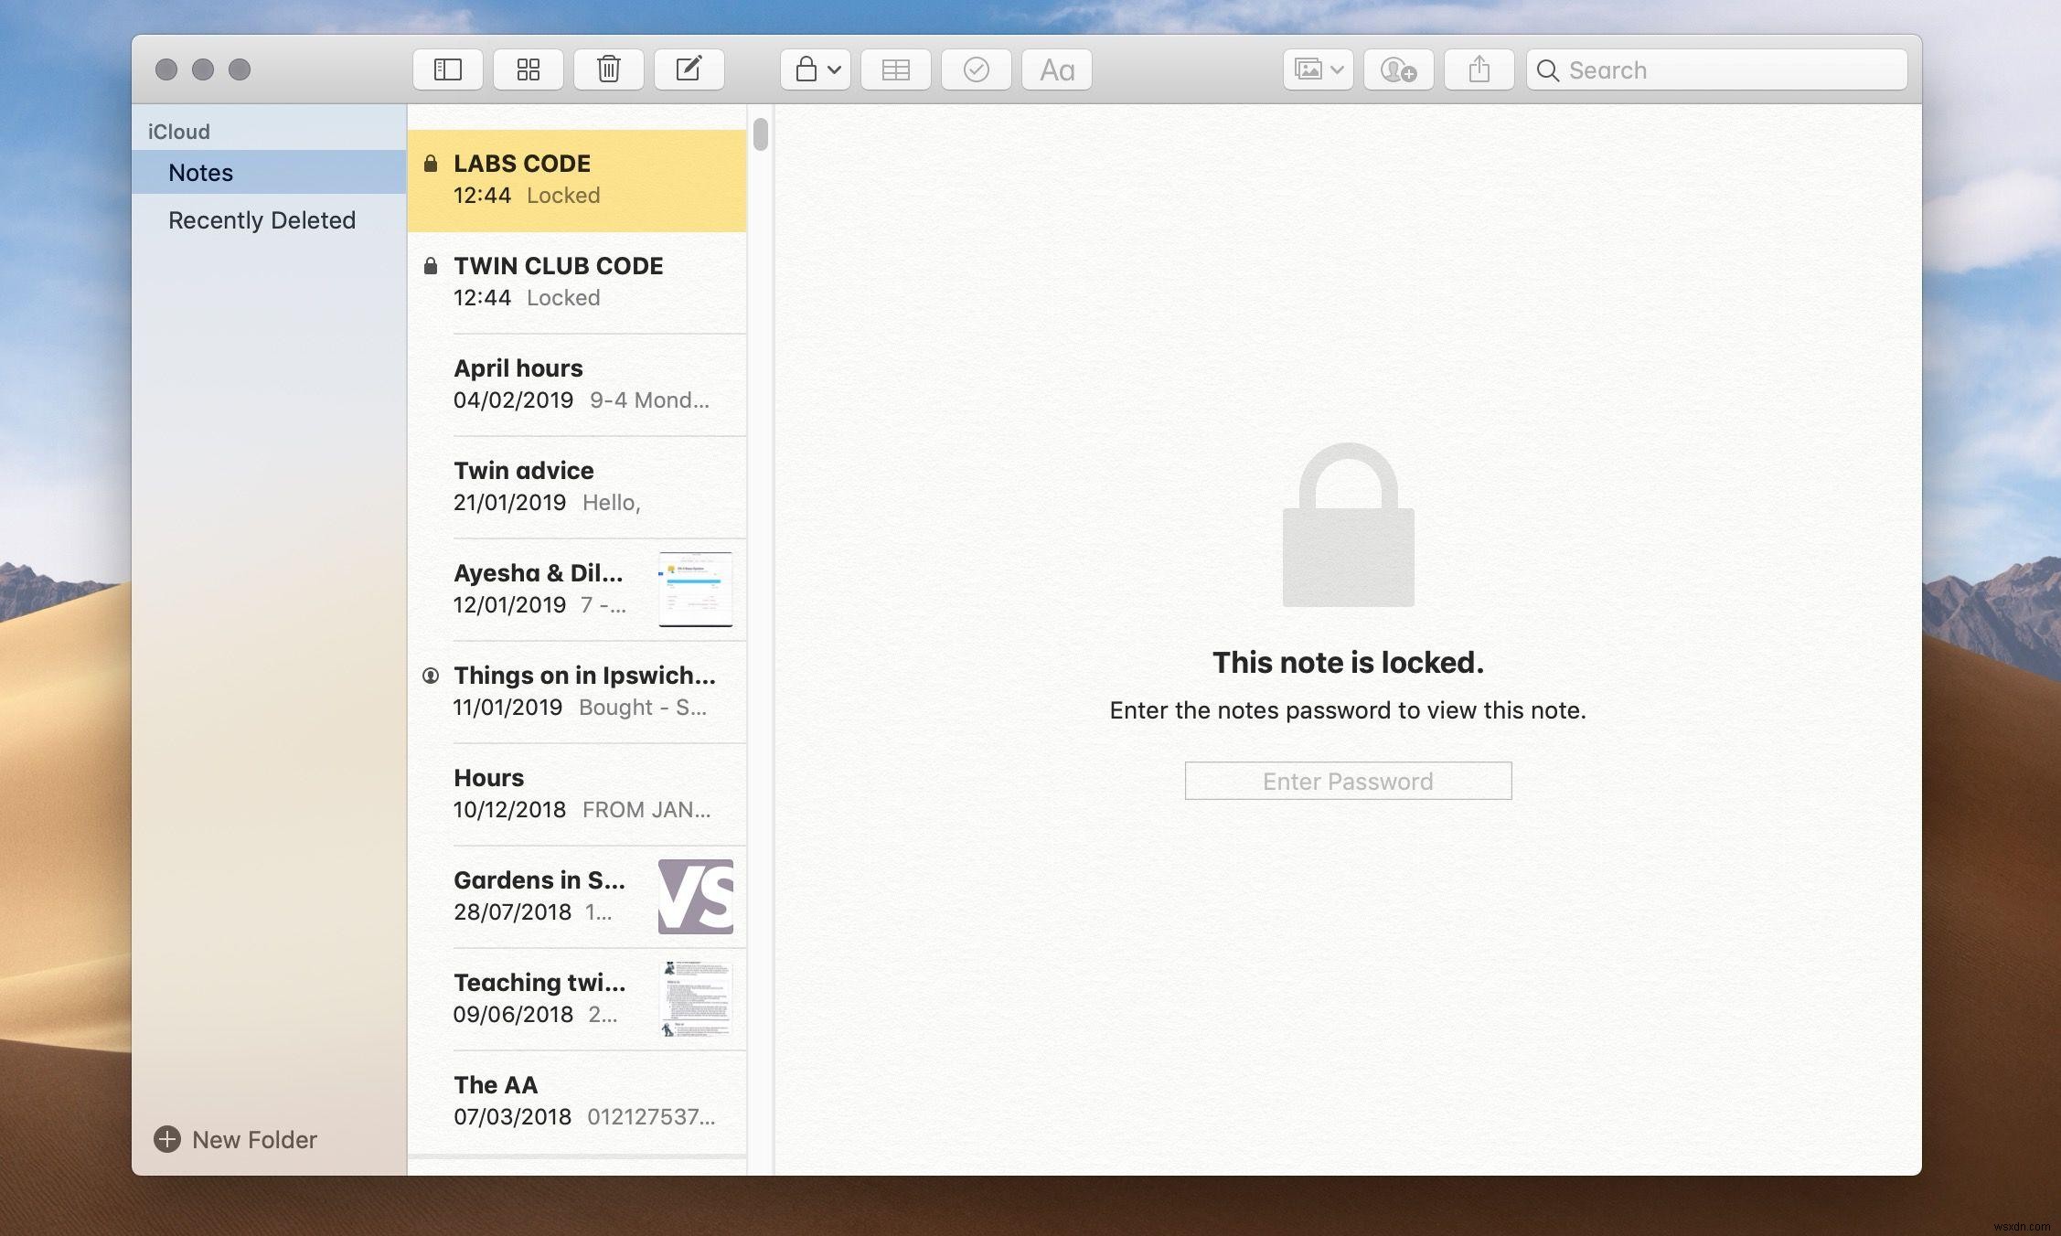Click the new note compose icon
2061x1236 pixels.
click(687, 68)
